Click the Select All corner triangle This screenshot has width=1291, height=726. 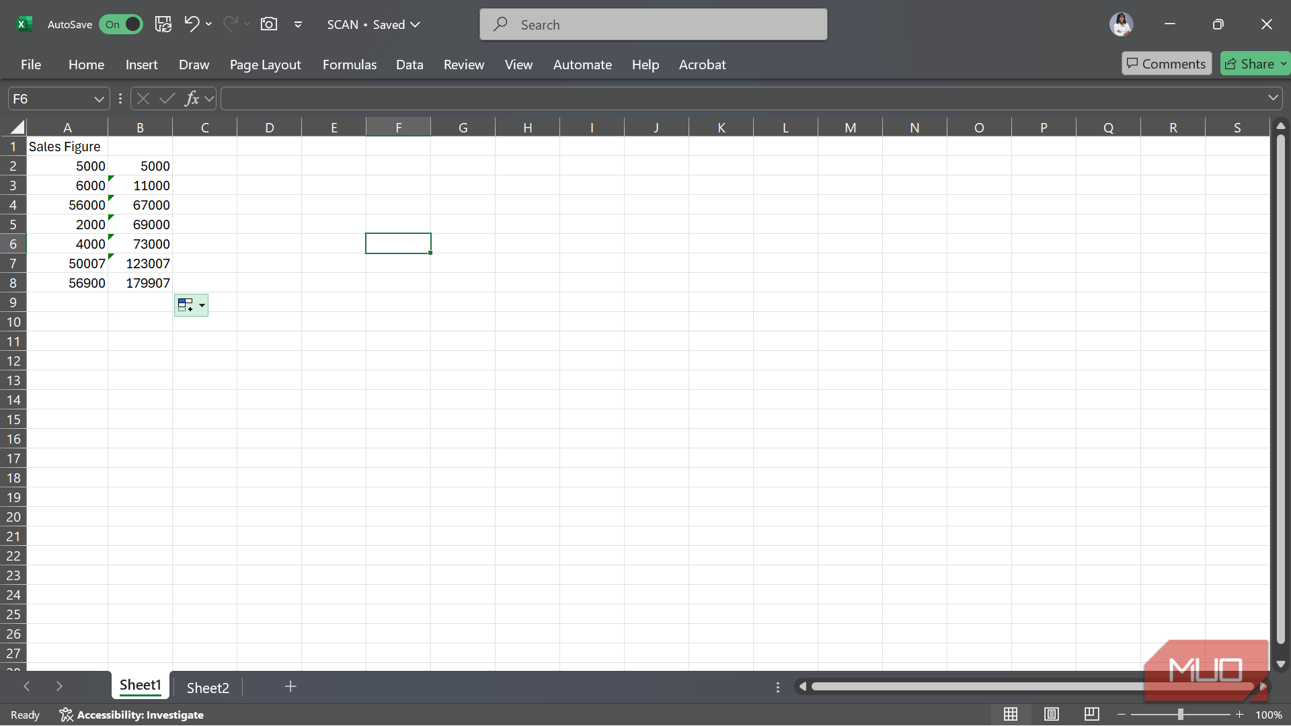(17, 127)
